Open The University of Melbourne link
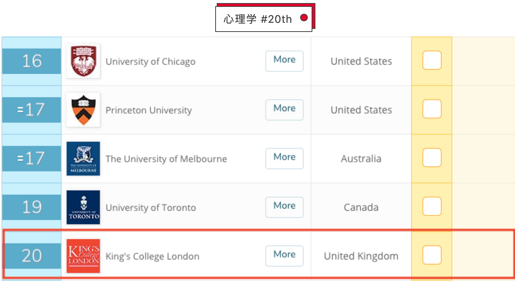 [x=166, y=159]
